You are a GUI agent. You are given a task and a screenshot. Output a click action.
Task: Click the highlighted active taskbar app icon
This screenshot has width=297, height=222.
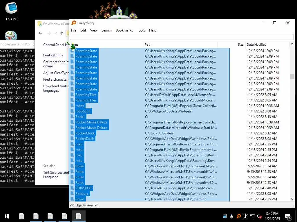pyautogui.click(x=78, y=216)
